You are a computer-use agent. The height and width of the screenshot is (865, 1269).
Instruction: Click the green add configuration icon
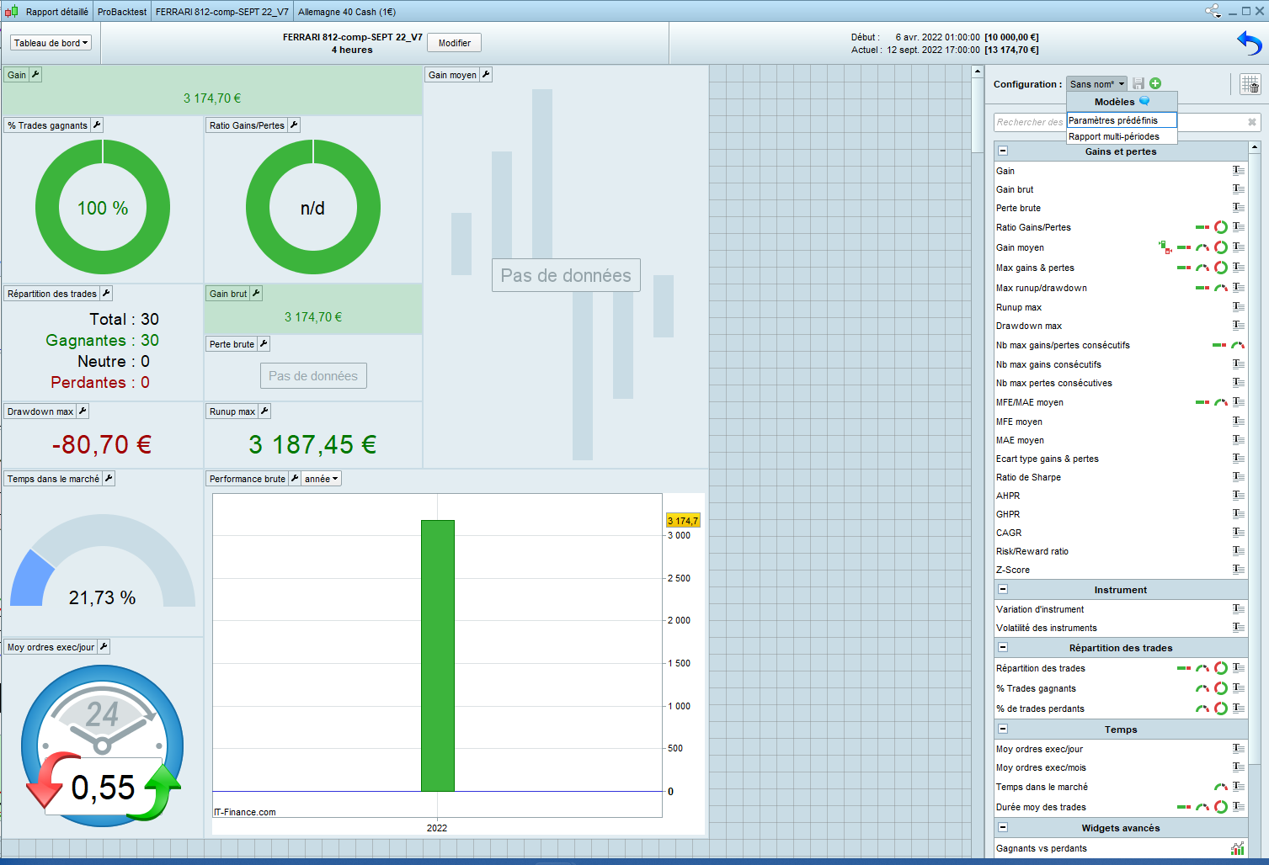point(1155,83)
